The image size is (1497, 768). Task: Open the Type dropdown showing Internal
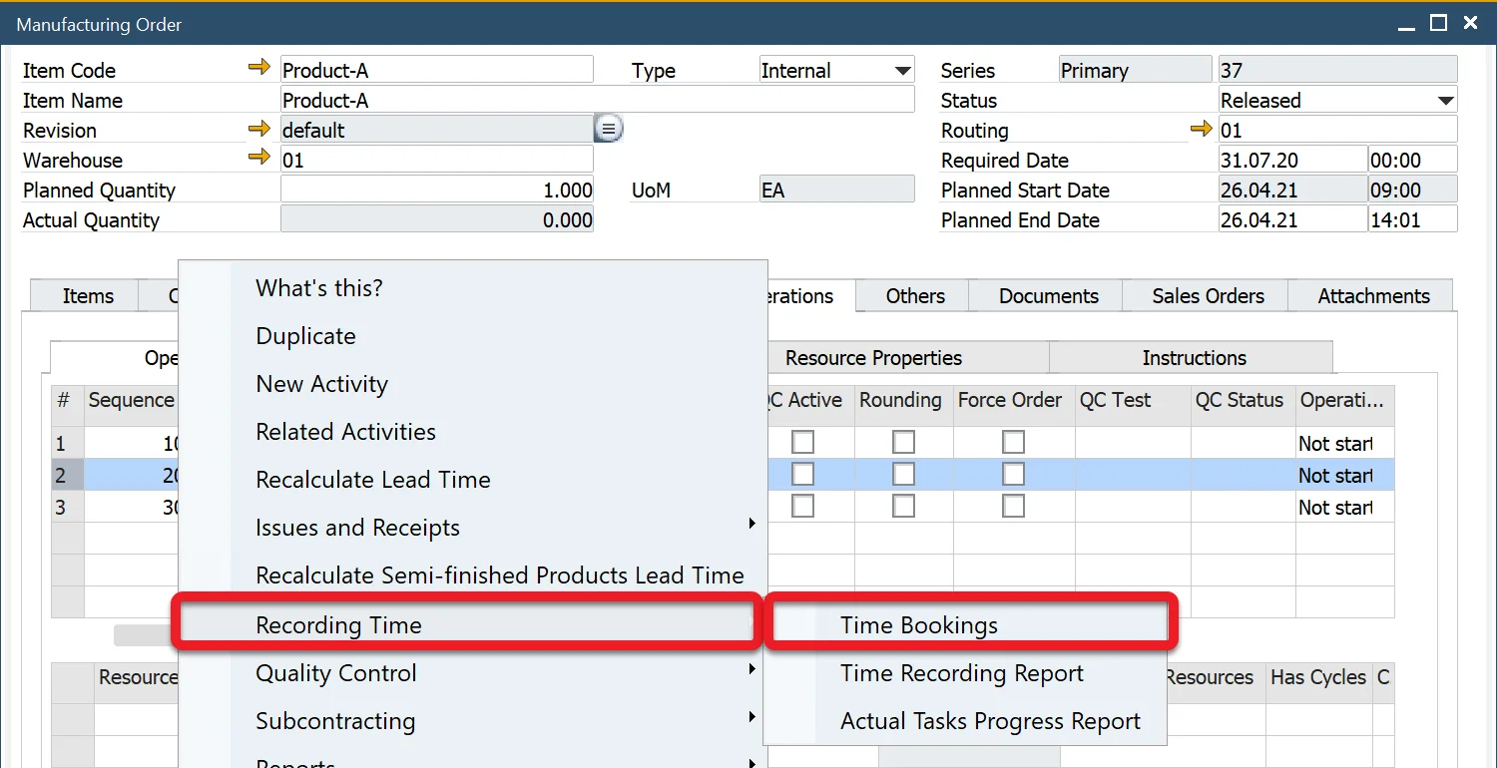[x=902, y=71]
